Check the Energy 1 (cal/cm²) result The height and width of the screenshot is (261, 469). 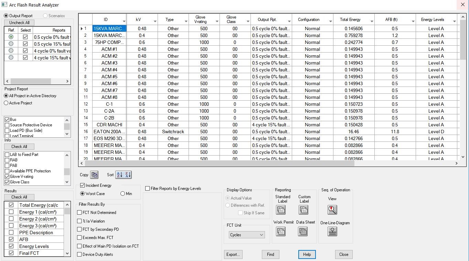[x=11, y=212]
